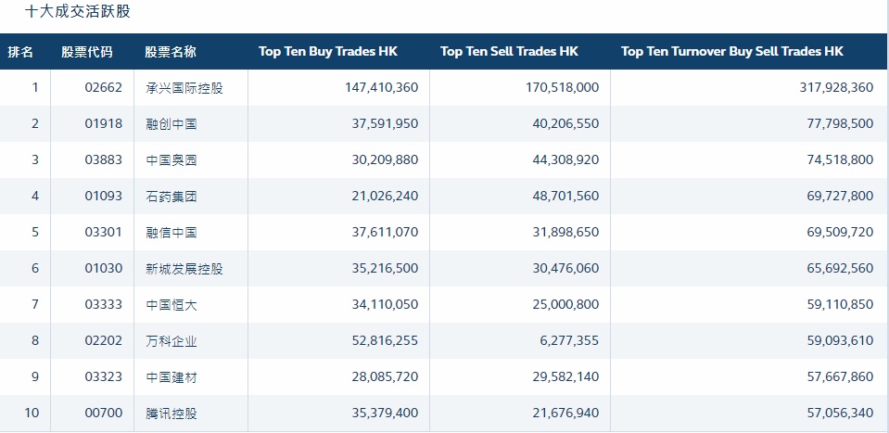Screen dimensions: 889x433
Task: Click the 股票代码 column header
Action: (x=87, y=52)
